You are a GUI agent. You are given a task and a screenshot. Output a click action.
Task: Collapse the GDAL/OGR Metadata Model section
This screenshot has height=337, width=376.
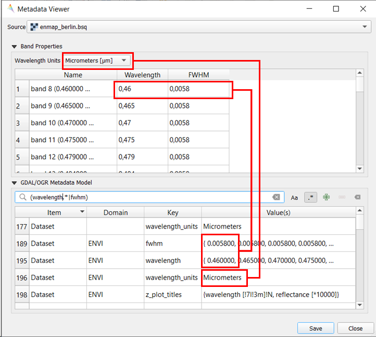pos(14,183)
